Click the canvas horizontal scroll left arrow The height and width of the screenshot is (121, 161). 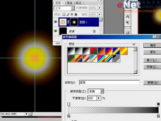30,114
